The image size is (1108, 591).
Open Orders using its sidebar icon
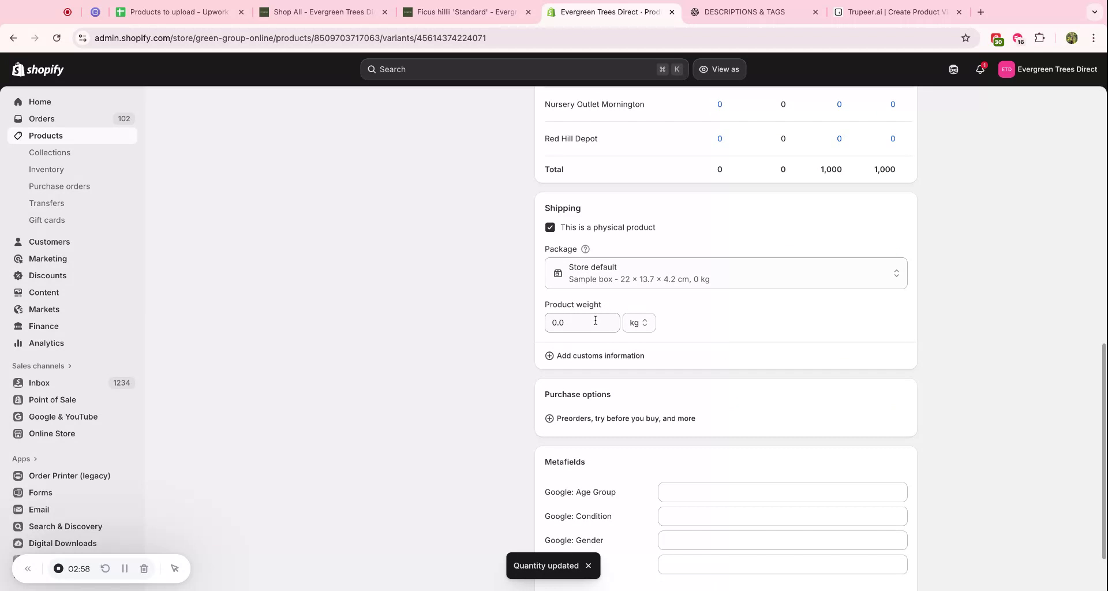point(18,118)
